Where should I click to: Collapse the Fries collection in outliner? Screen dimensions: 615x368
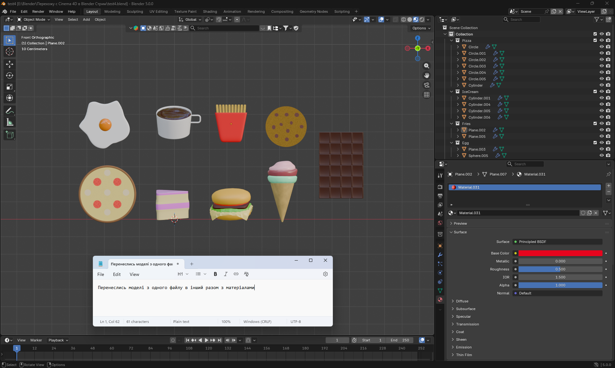click(452, 124)
